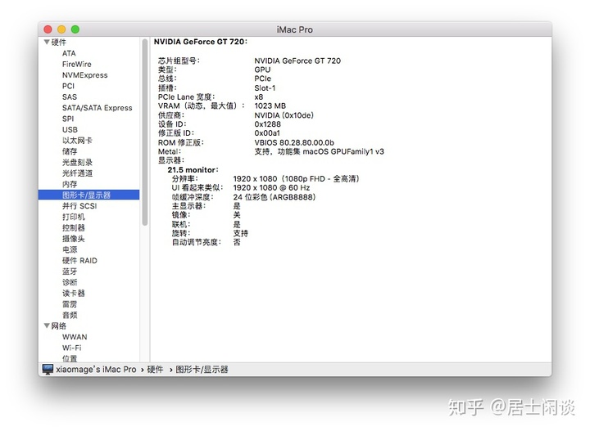Select ATA in the sidebar
Viewport: 590px width, 431px height.
tap(69, 53)
